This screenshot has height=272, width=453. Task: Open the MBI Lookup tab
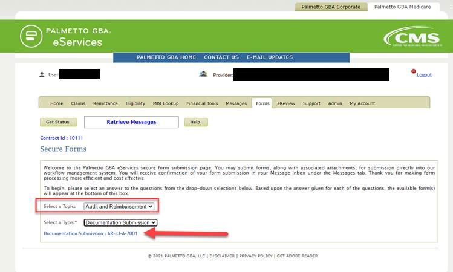click(166, 103)
